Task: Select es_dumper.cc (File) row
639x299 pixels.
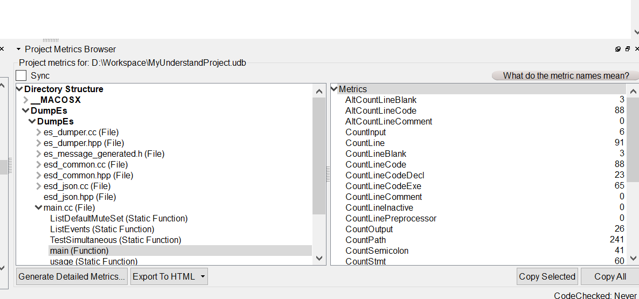Action: (x=81, y=132)
